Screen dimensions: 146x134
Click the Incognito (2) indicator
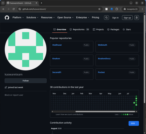(131, 9)
